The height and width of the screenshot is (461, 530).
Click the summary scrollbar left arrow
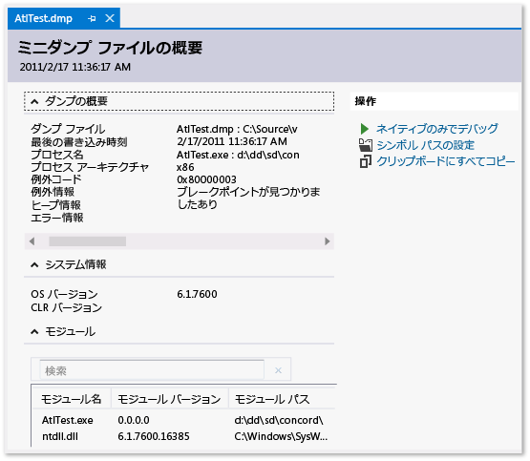(32, 241)
